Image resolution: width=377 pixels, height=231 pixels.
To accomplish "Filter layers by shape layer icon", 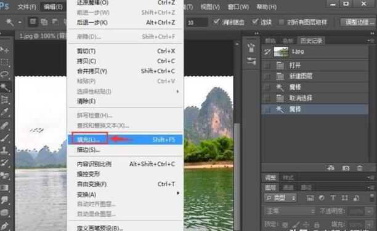I will [344, 198].
